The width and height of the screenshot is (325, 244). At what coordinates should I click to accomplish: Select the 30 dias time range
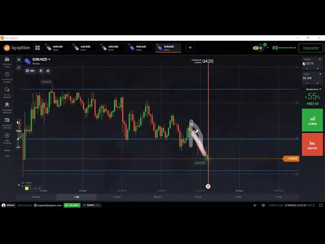coord(36,197)
